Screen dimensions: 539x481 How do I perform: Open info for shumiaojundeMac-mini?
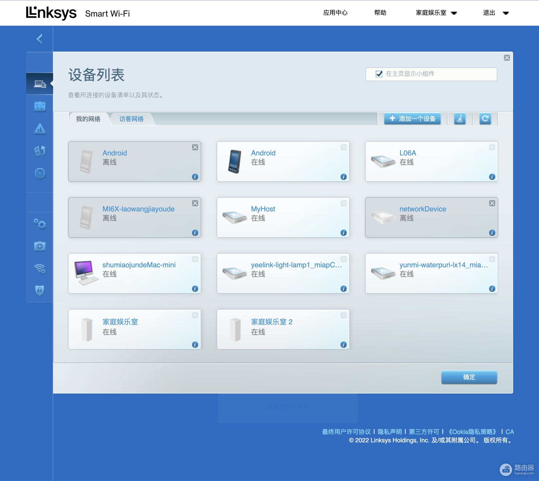tap(195, 288)
